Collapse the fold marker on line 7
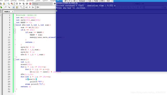The image size is (167, 95). click(15, 30)
